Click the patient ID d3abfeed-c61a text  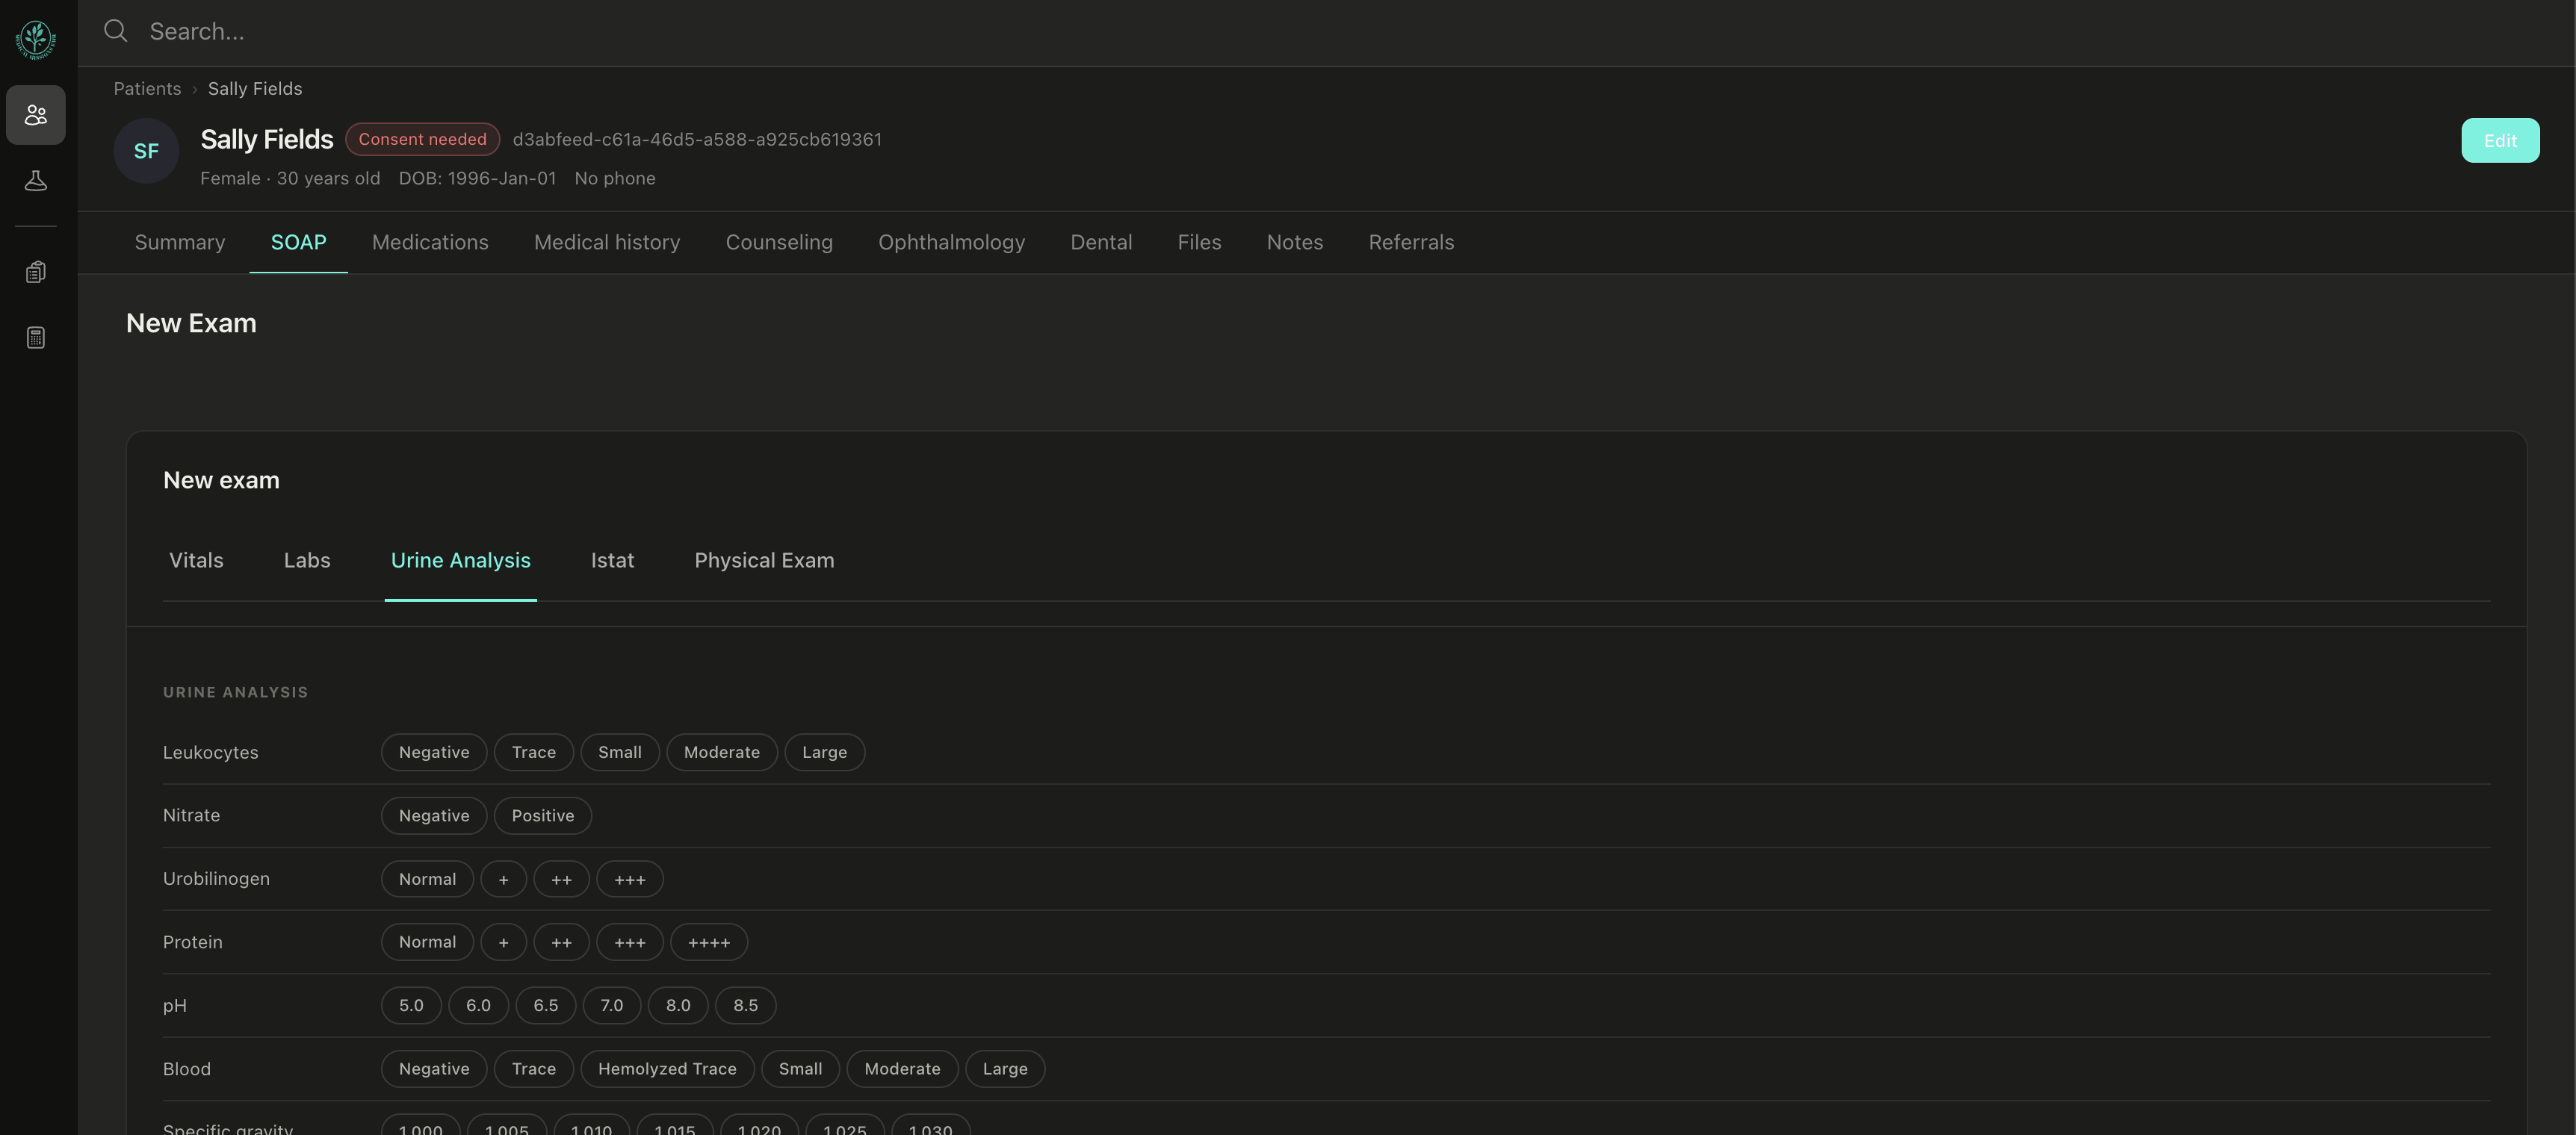697,139
